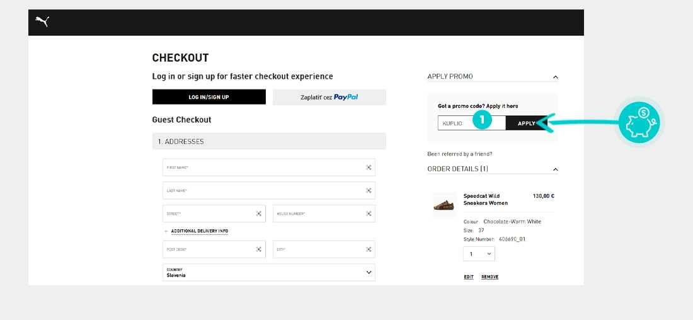The image size is (693, 320).
Task: Click the icon inside the Last Name field
Action: pos(369,190)
